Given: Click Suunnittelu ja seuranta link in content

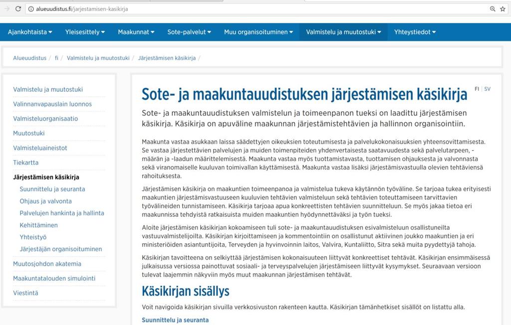Looking at the screenshot, I should 175,320.
